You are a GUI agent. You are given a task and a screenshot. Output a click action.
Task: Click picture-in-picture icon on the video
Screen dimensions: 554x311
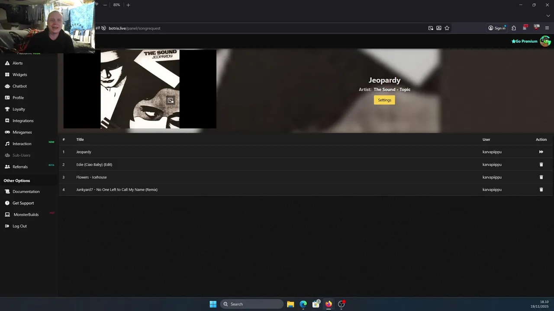[x=171, y=100]
